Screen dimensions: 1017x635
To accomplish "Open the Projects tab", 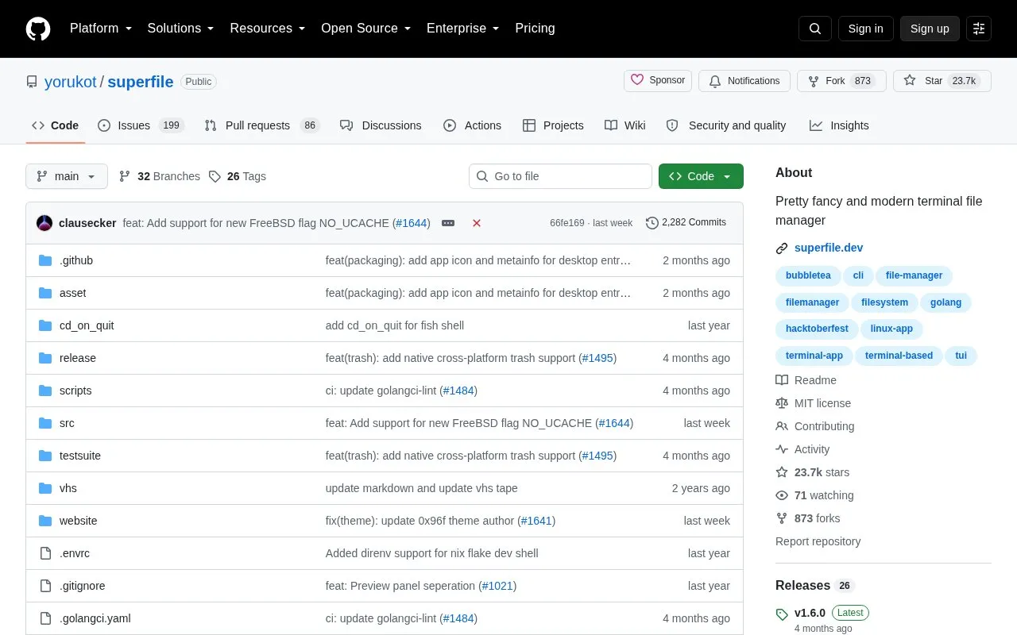I will coord(553,125).
